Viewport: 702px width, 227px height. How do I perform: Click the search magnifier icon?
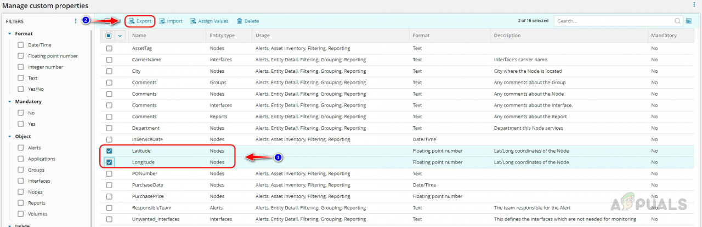pos(677,21)
